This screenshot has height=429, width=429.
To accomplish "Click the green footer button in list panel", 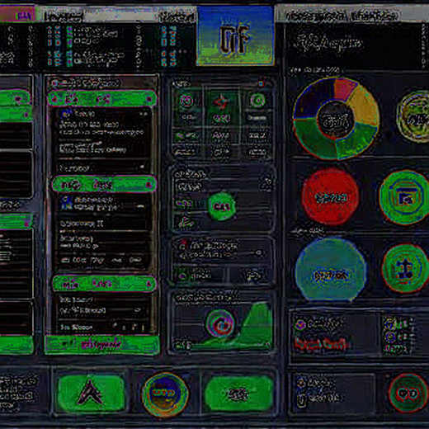I will click(101, 344).
